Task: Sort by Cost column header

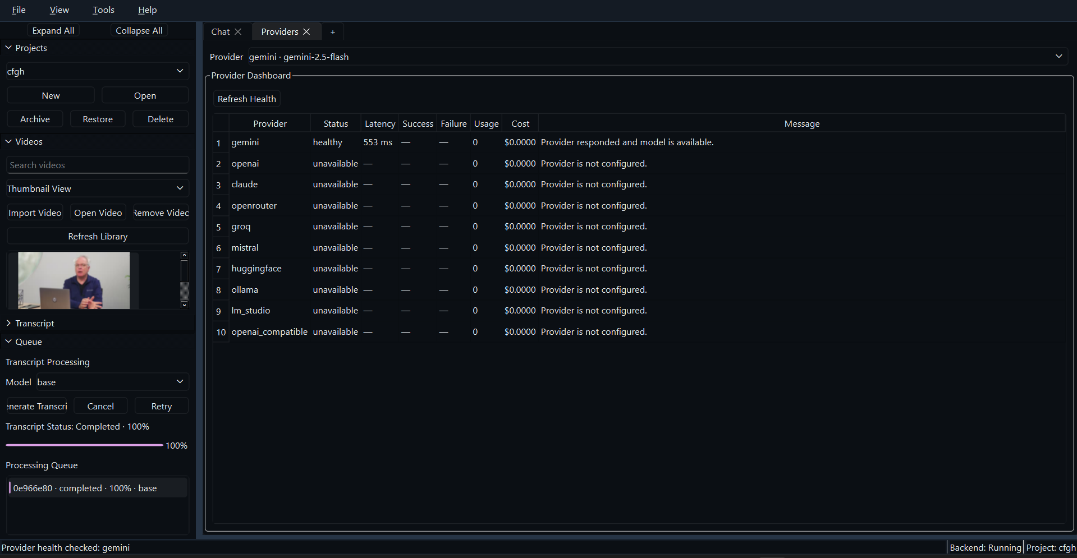Action: (520, 123)
